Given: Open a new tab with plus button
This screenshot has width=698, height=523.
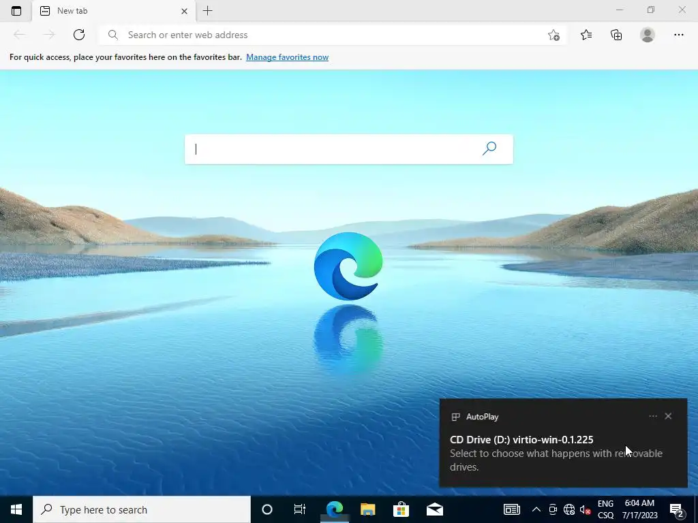Looking at the screenshot, I should [207, 11].
